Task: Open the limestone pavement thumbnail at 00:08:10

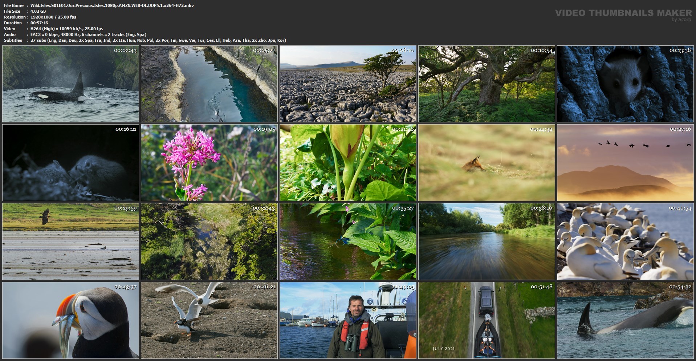Action: pyautogui.click(x=348, y=84)
